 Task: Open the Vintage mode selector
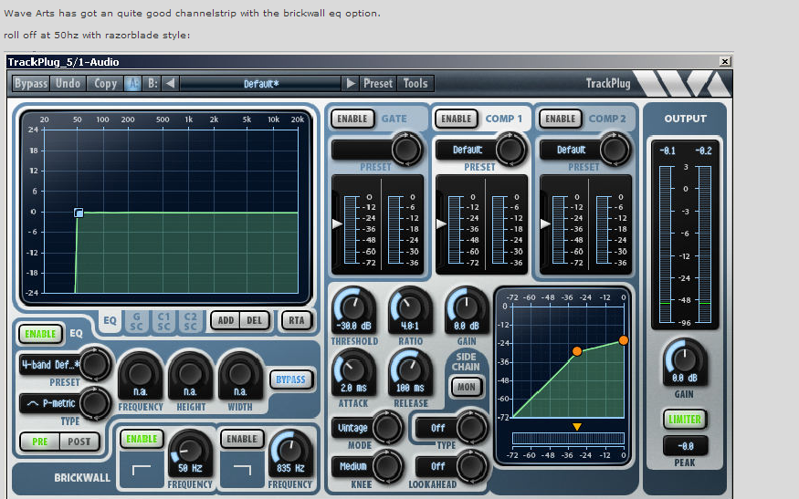point(353,428)
